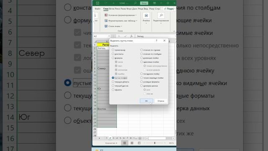Click the Save icon in Excel title bar
268x151 pixels.
[x=98, y=3]
